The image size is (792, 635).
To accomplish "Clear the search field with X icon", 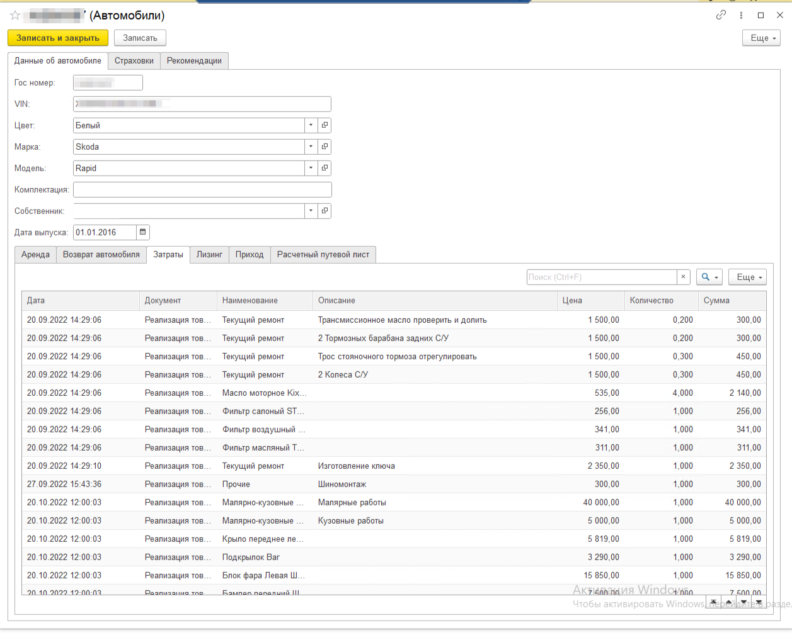I will tap(683, 277).
